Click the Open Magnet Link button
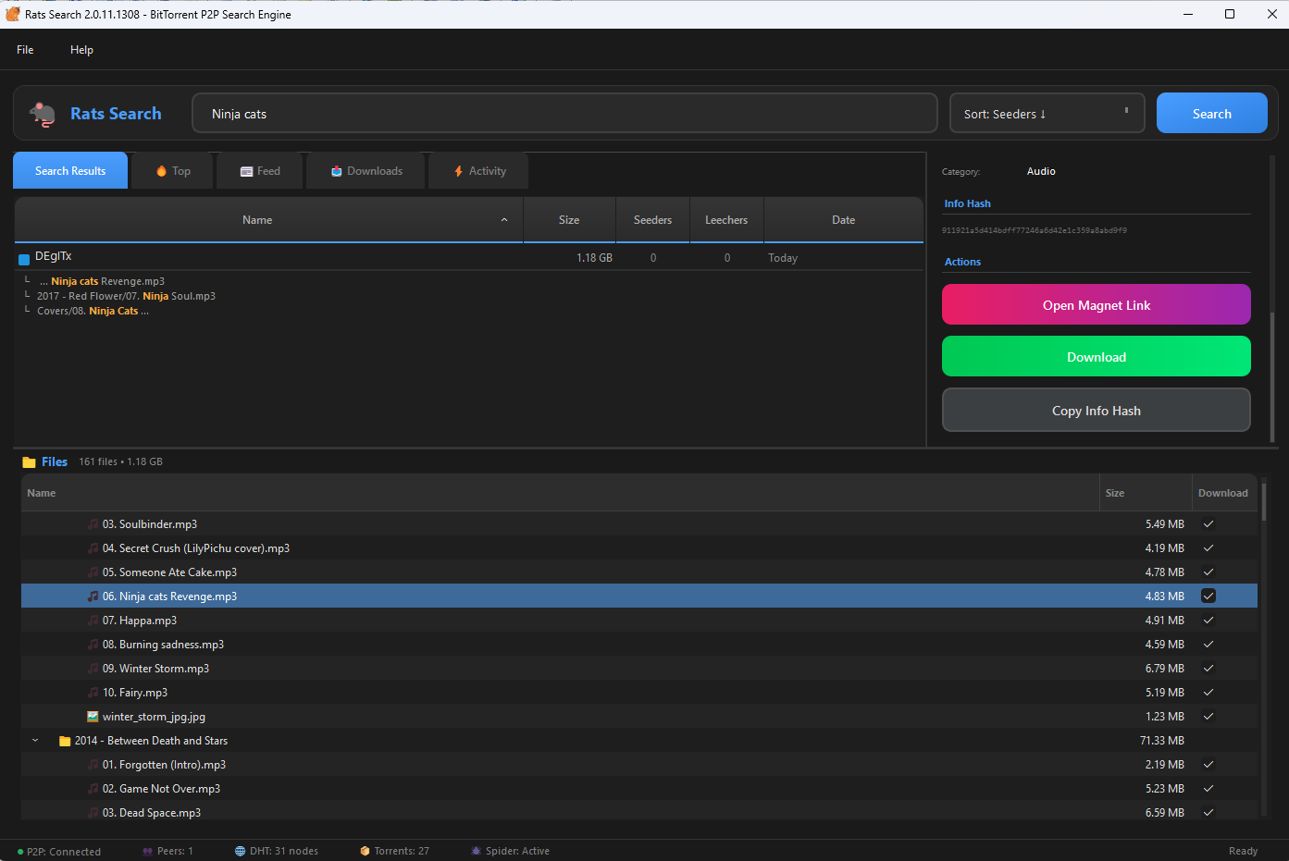 tap(1097, 305)
